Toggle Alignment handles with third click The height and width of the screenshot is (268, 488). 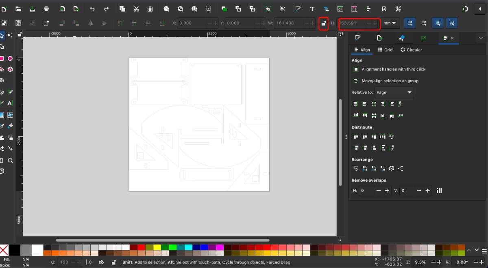pyautogui.click(x=356, y=69)
